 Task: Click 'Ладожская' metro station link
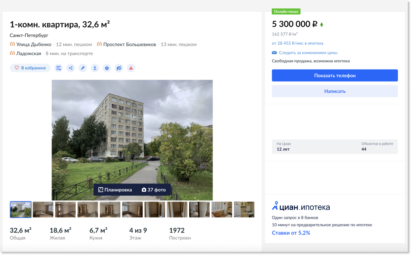tap(29, 53)
